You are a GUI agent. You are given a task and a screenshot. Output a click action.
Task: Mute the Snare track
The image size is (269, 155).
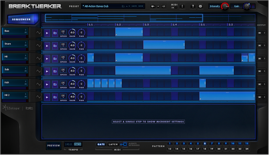26,45
